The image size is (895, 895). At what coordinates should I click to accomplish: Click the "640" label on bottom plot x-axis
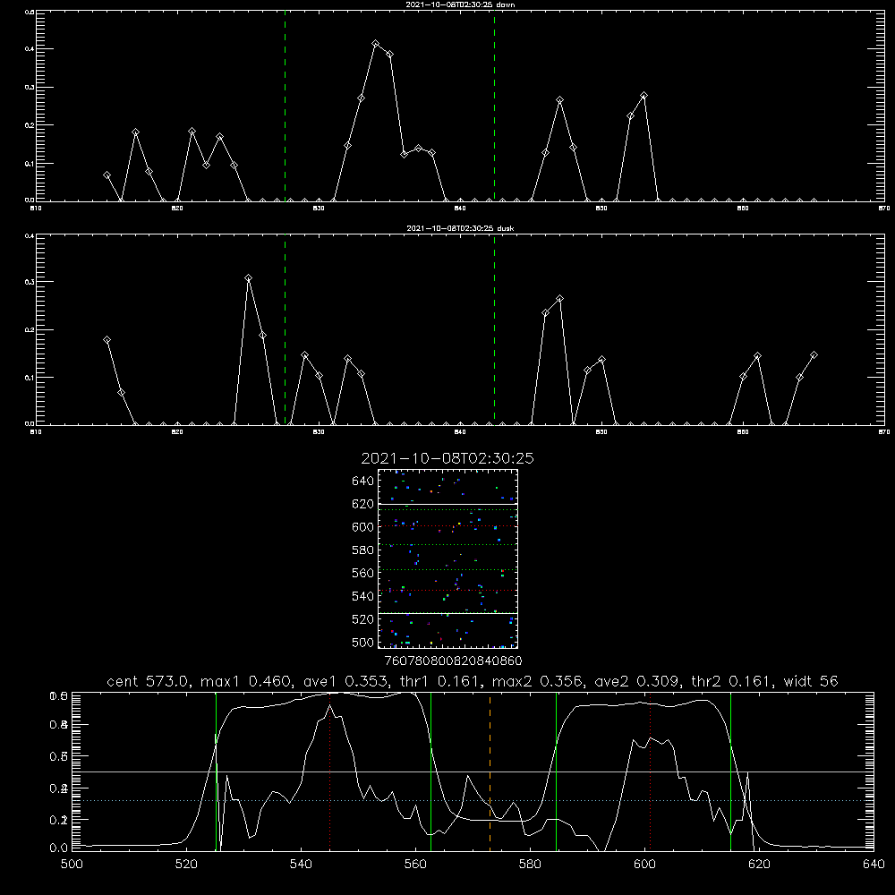point(874,865)
